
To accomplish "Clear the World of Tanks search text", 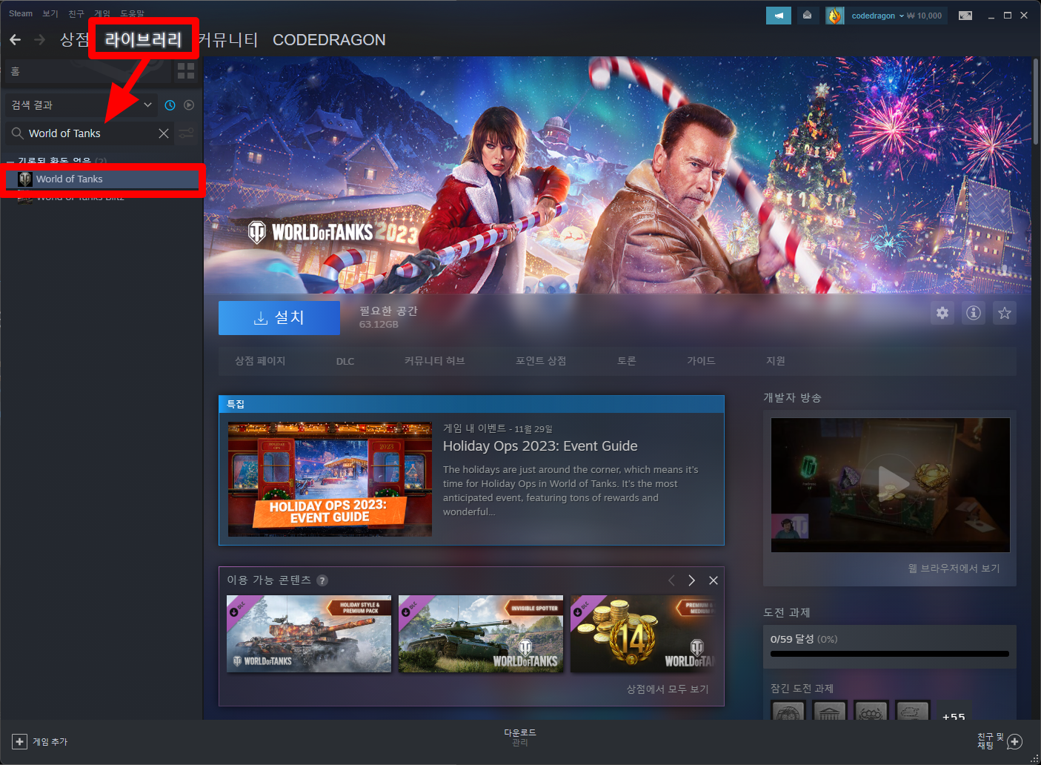I will pos(164,133).
